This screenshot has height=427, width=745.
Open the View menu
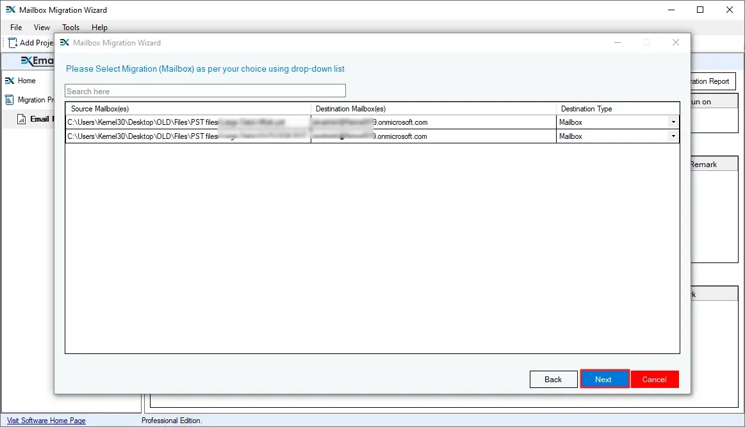point(42,28)
